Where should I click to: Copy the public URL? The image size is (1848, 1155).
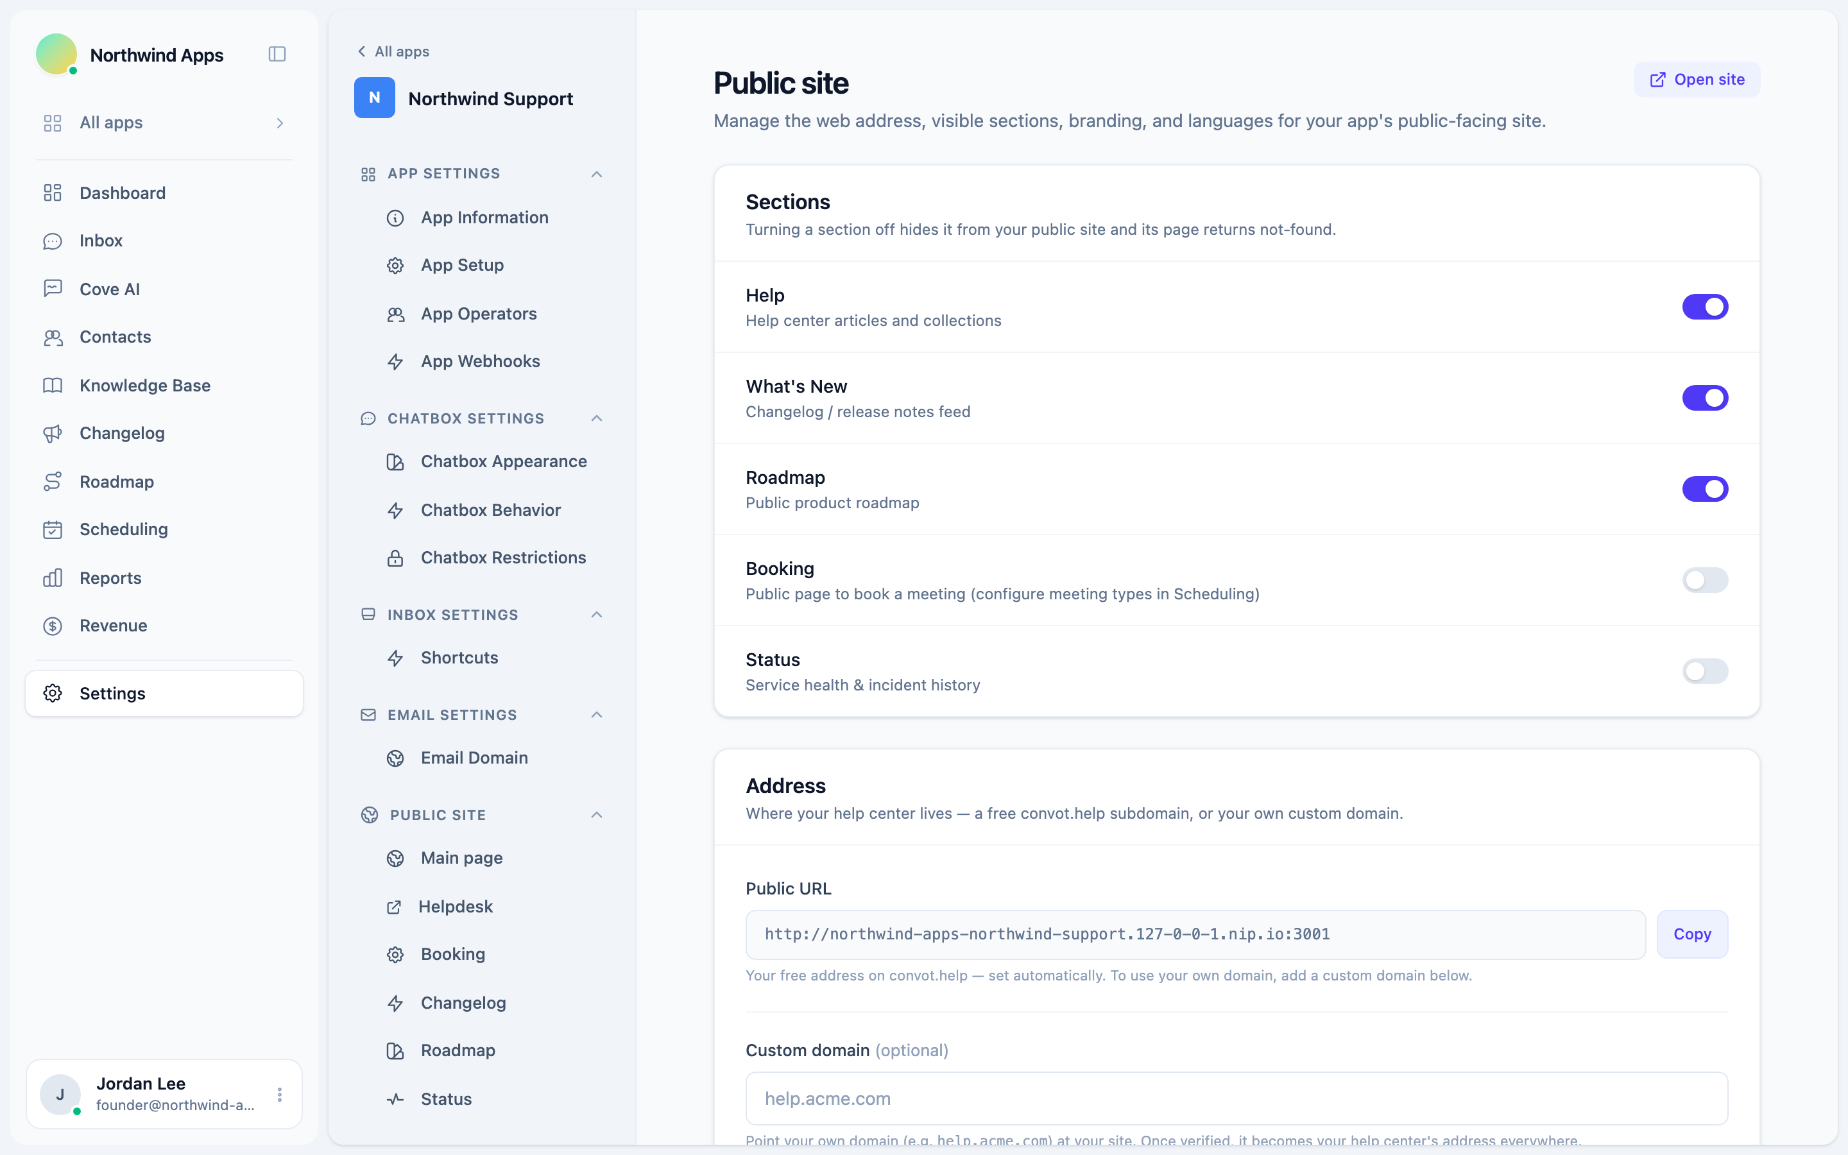coord(1692,934)
